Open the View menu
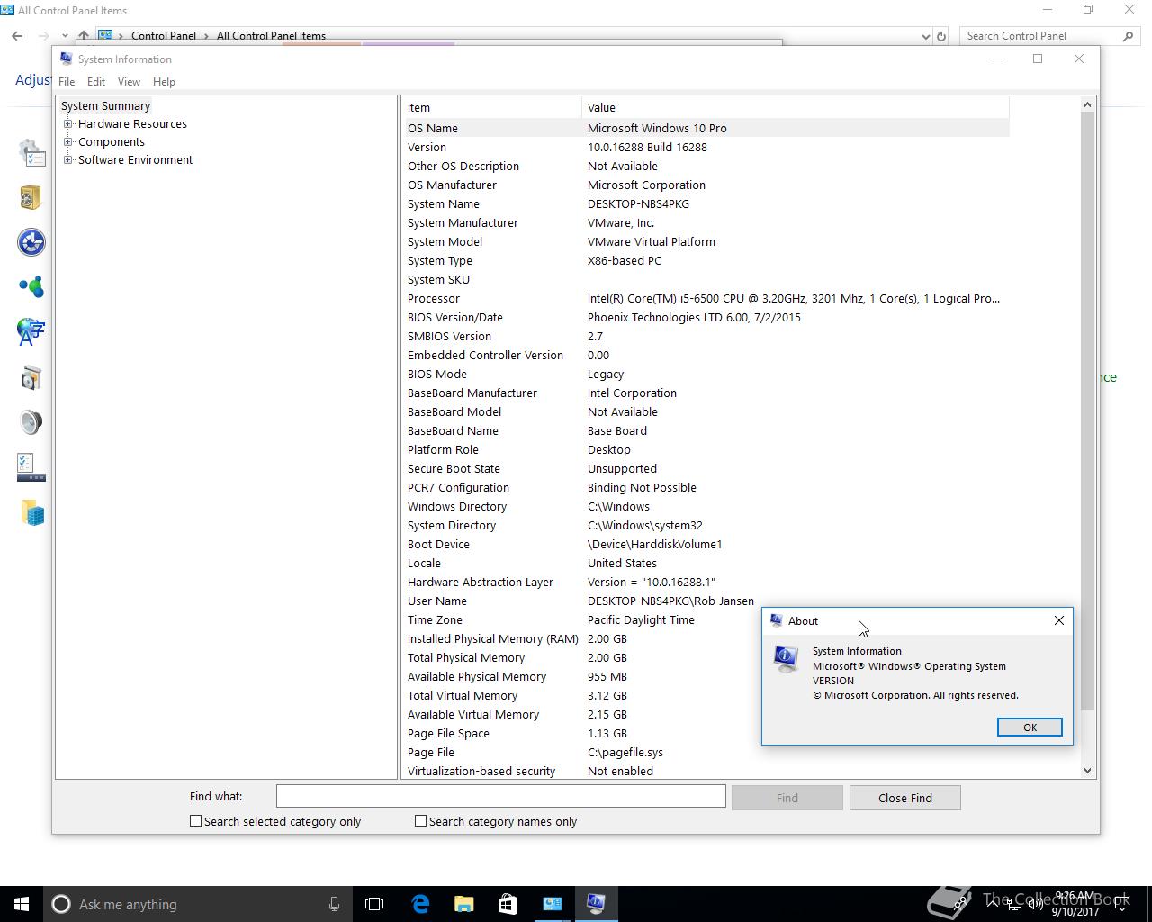 click(129, 82)
